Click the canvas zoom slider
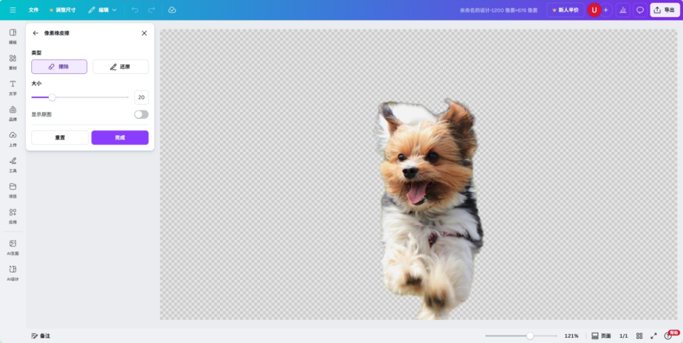 click(x=521, y=336)
